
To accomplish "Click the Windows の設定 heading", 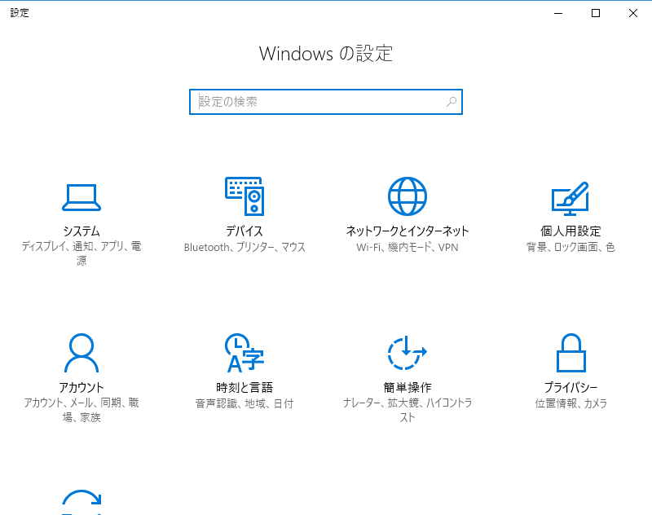I will coord(325,54).
